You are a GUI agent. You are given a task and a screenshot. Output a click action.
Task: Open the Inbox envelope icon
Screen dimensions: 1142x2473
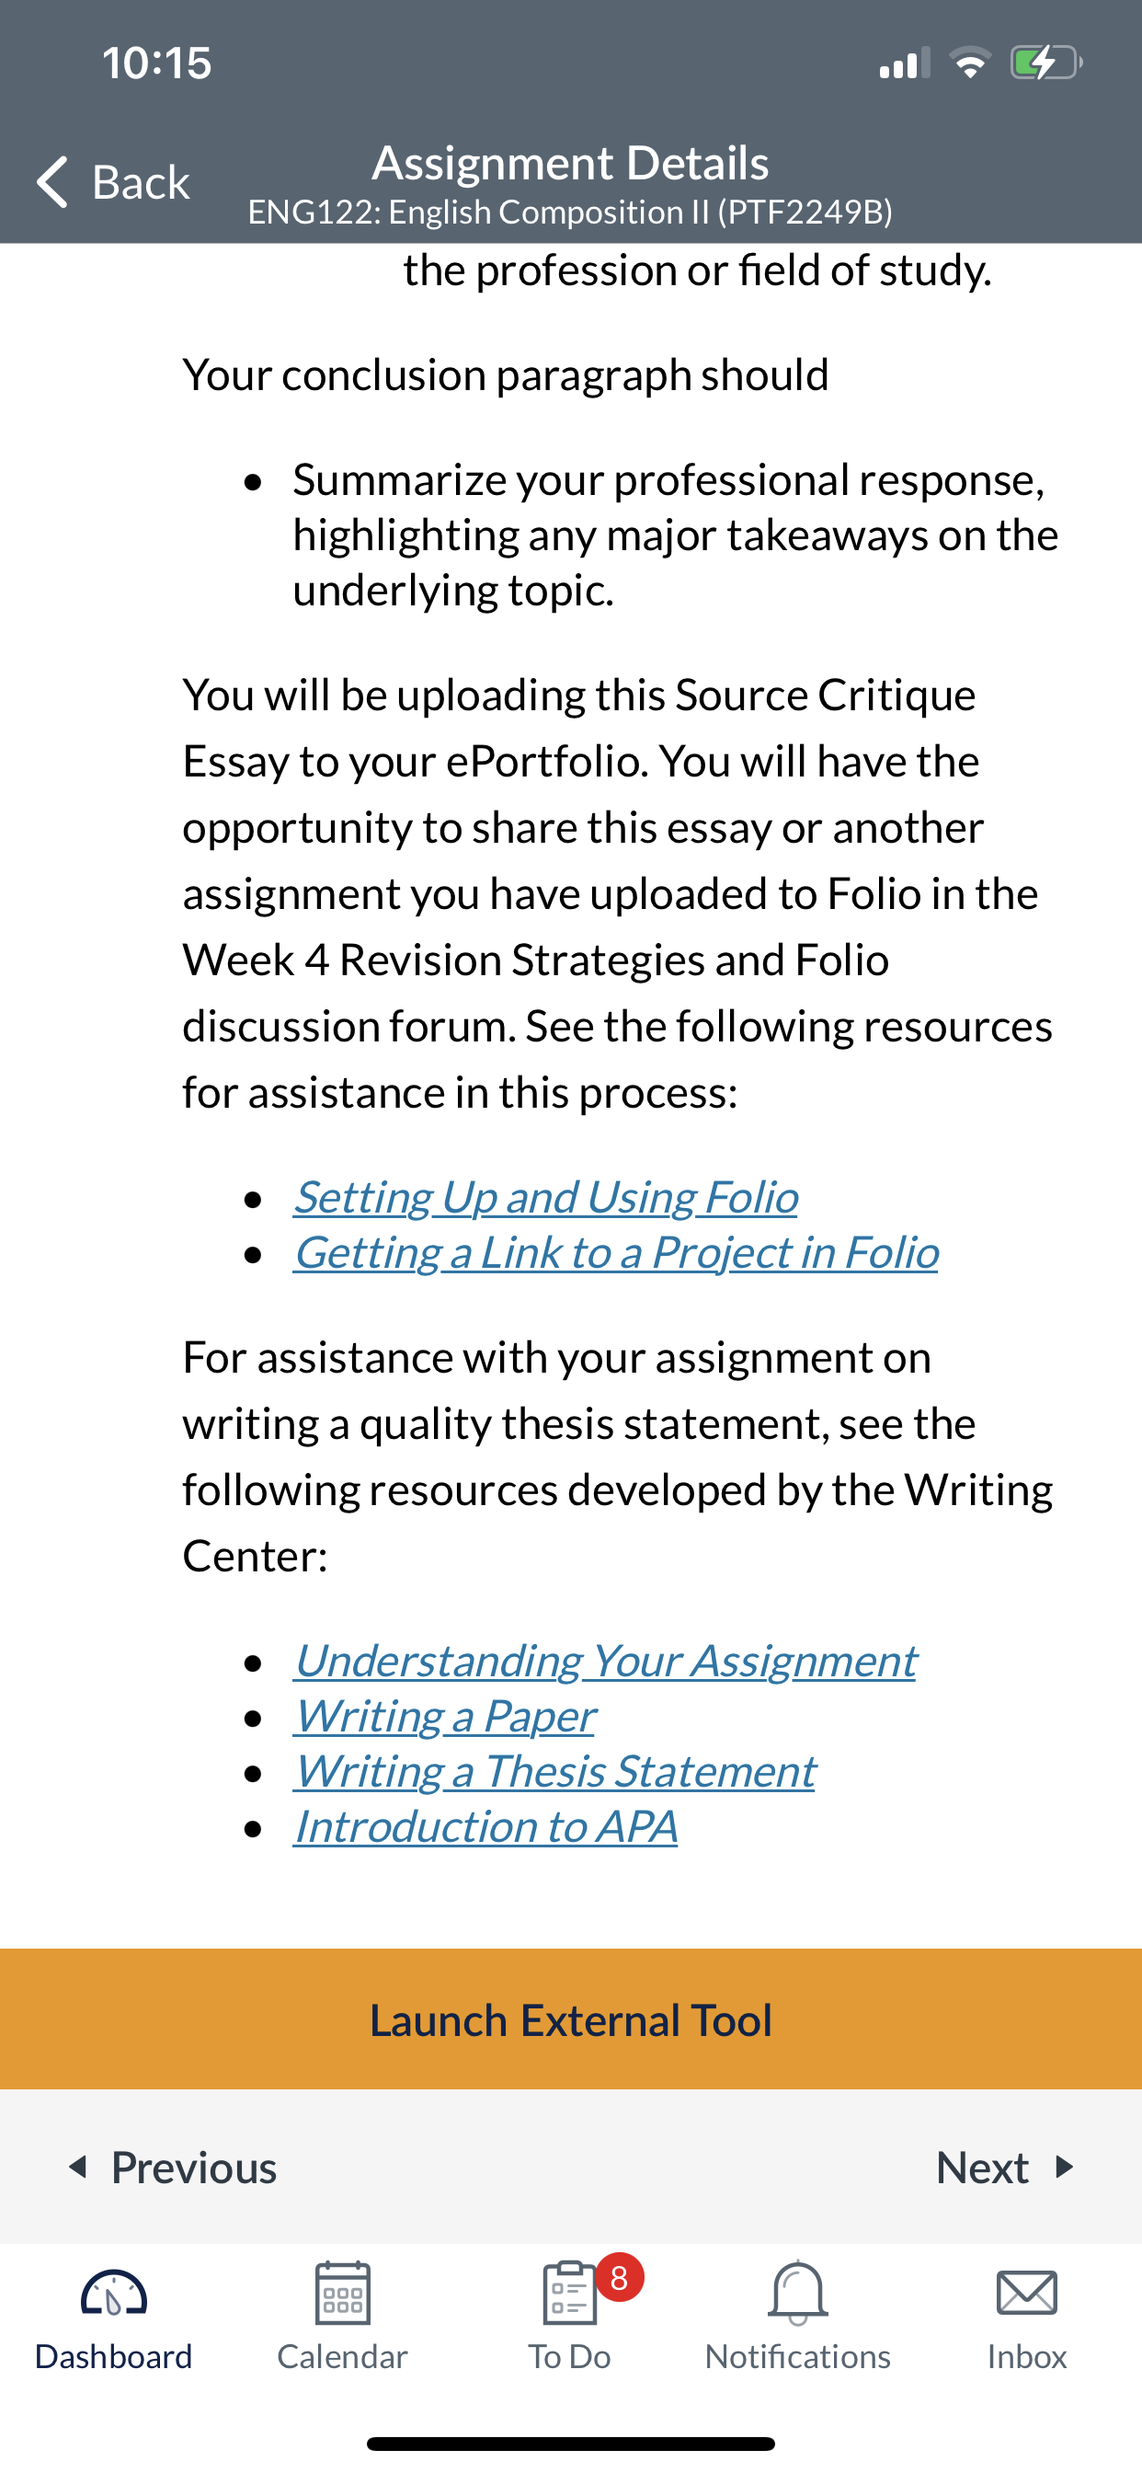tap(1027, 2294)
